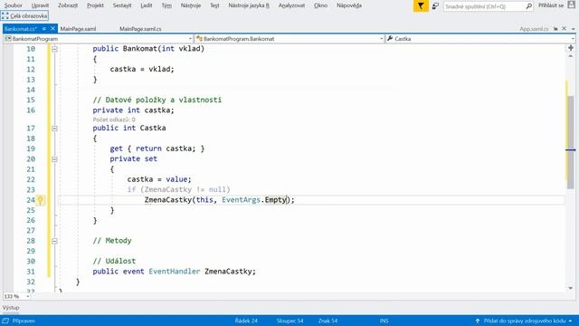Open the Soubor menu
The height and width of the screenshot is (326, 579).
14,5
